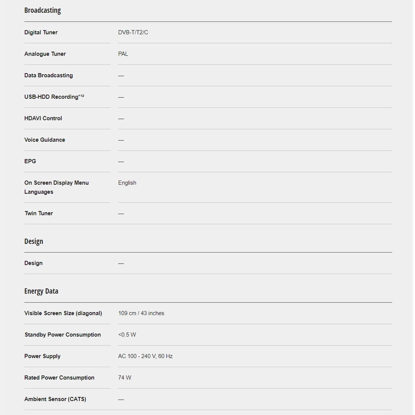Click the Standby Power Consumption label
Screen dimensions: 415x415
pyautogui.click(x=63, y=335)
